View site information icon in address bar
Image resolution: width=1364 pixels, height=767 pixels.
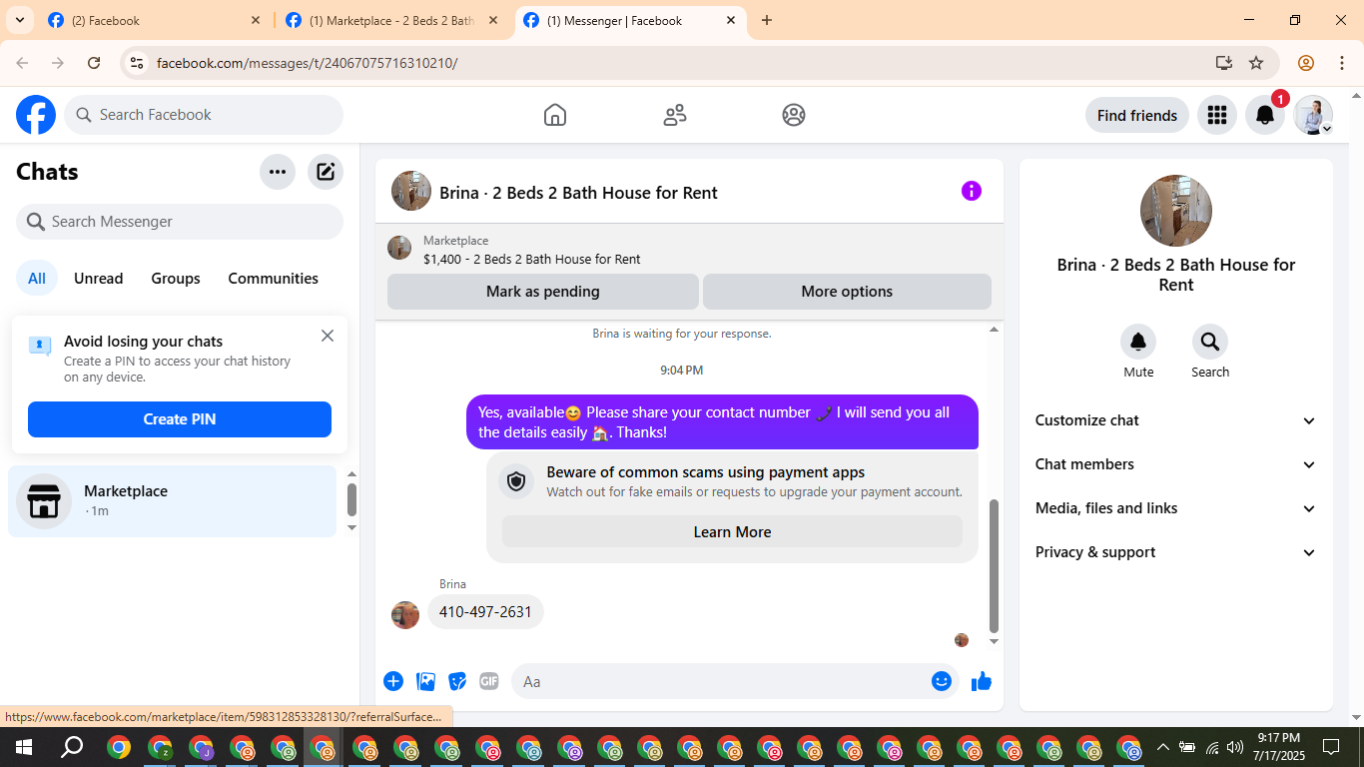click(x=137, y=63)
